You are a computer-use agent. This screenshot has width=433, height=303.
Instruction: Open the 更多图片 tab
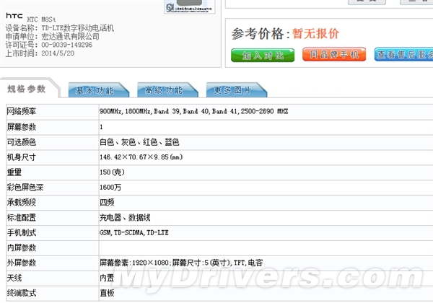[x=237, y=90]
